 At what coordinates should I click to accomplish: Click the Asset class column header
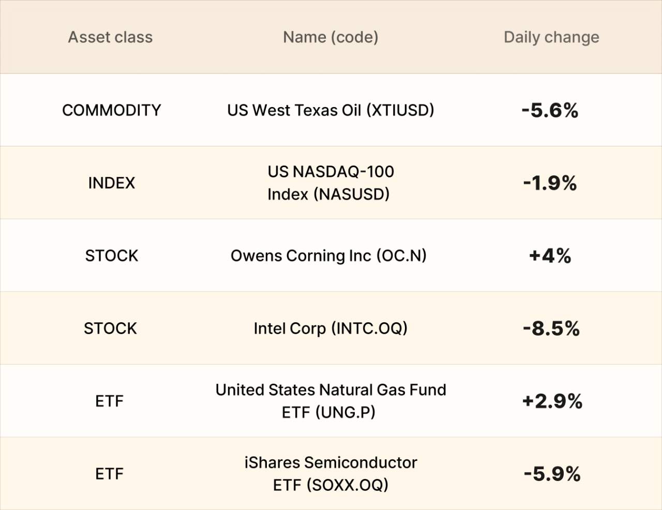click(110, 37)
